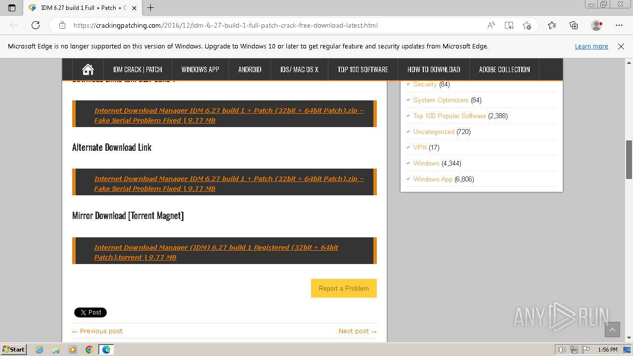633x356 pixels.
Task: Open Favorites list
Action: pyautogui.click(x=552, y=25)
